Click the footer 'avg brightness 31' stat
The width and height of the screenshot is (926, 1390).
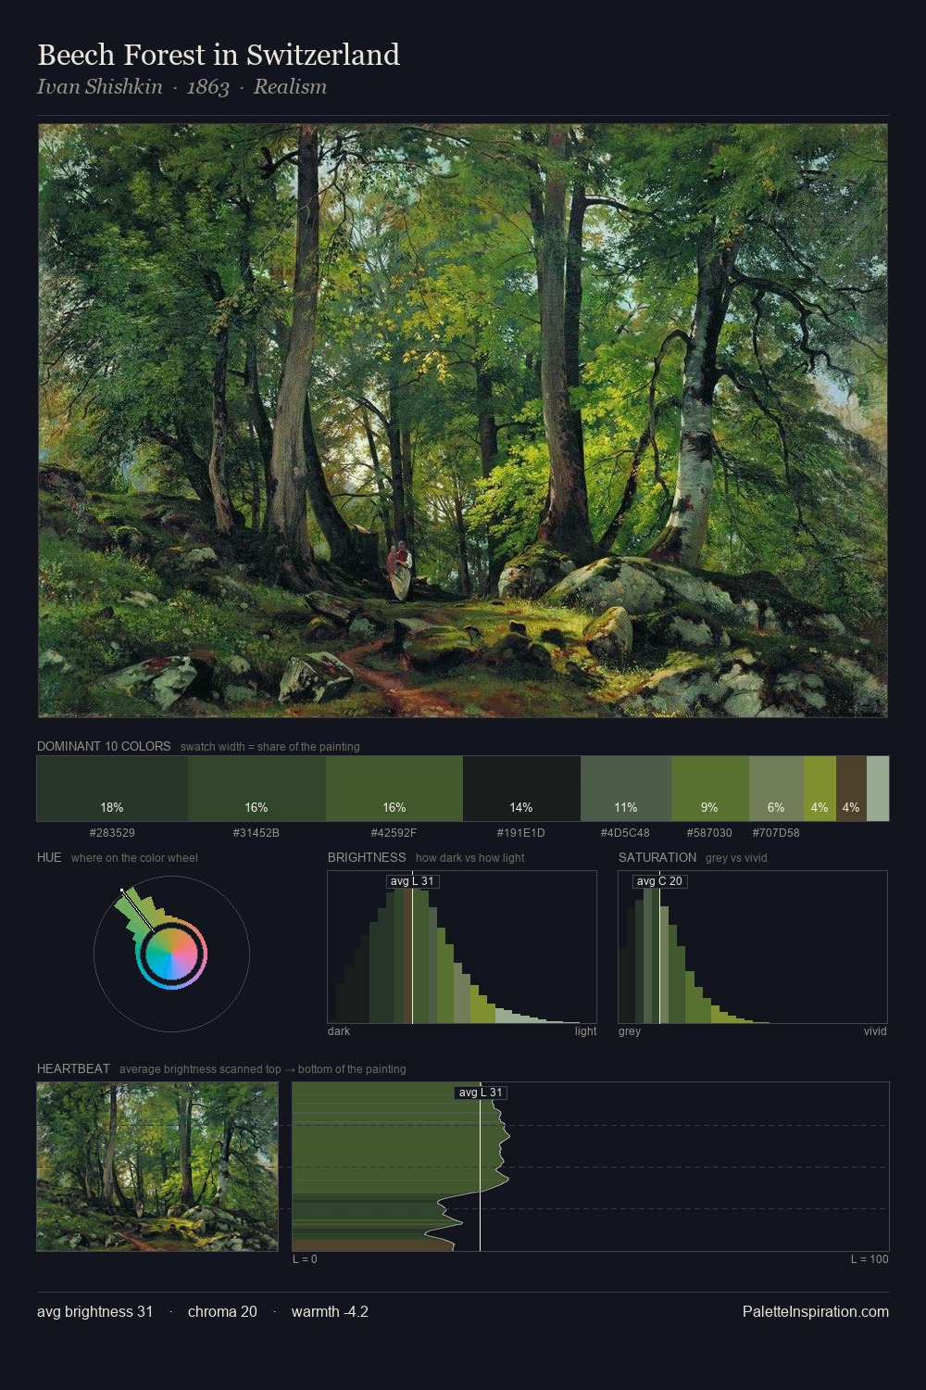[94, 1311]
